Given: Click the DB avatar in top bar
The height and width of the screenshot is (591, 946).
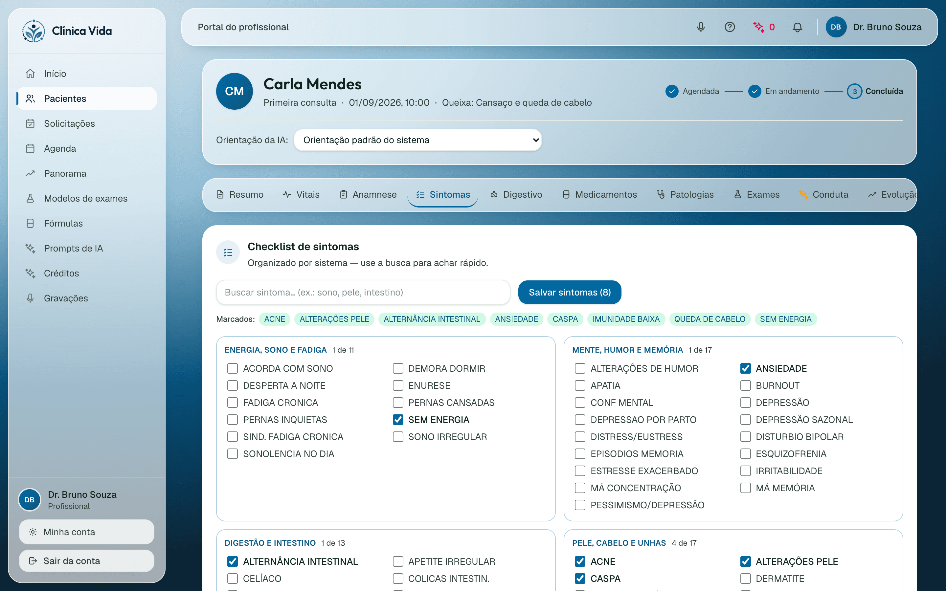Looking at the screenshot, I should pos(836,27).
